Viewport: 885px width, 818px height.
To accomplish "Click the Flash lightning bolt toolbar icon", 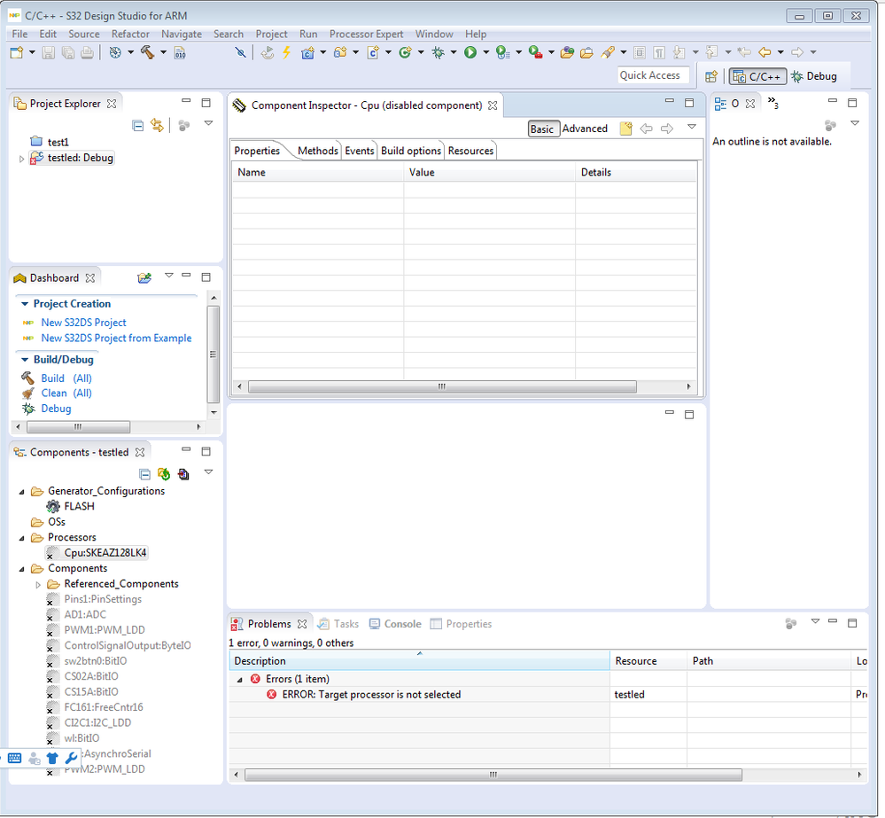I will click(x=287, y=52).
